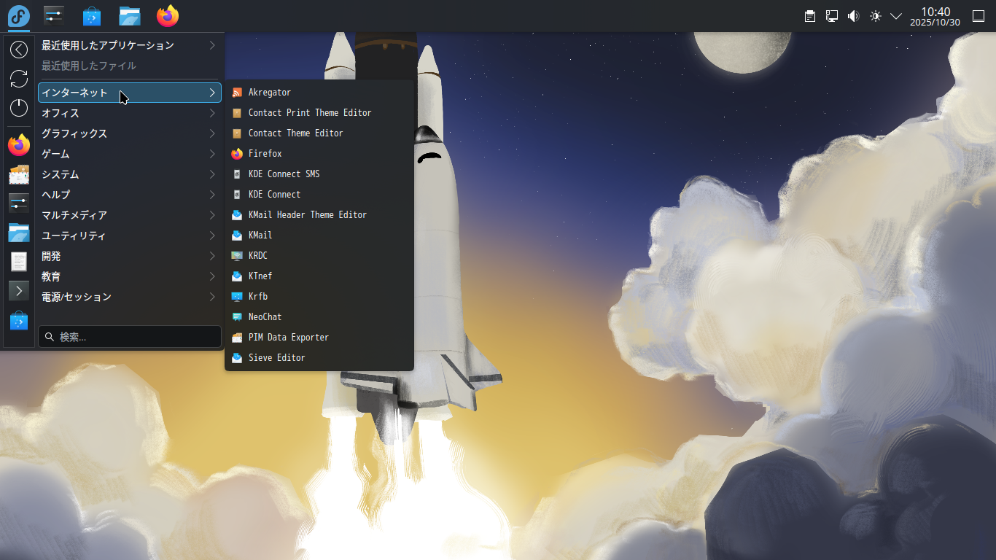Open the shopping bag favorite in the menu sidebar
The image size is (996, 560).
[x=19, y=320]
